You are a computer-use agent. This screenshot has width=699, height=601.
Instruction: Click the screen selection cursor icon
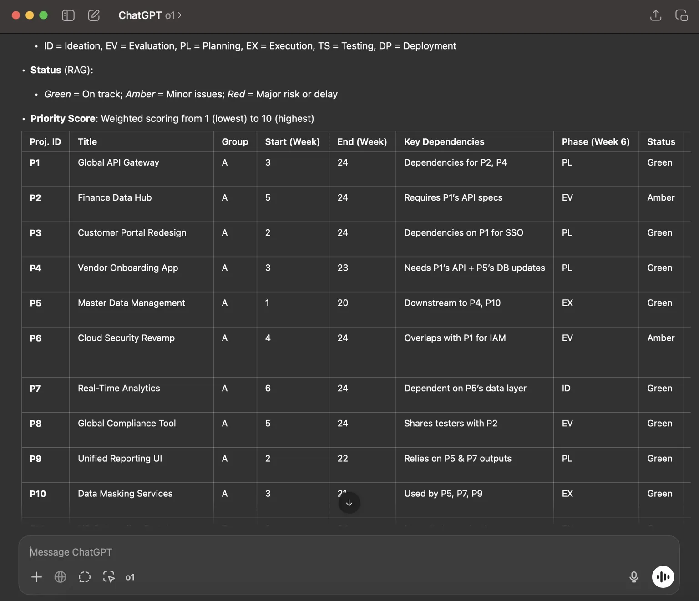pyautogui.click(x=109, y=577)
